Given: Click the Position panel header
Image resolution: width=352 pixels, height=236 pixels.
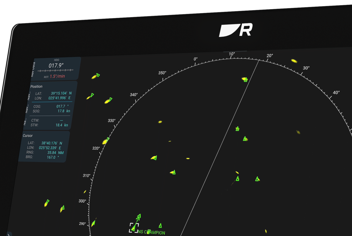Looking at the screenshot, I should (37, 87).
